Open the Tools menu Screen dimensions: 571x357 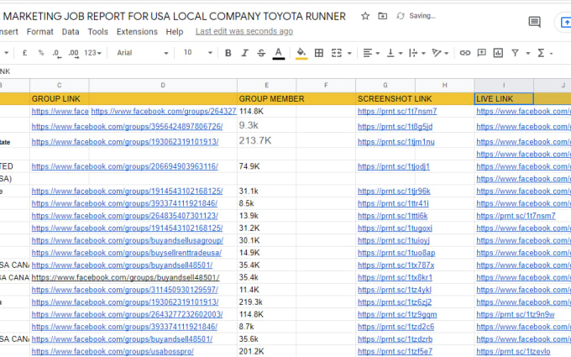[x=97, y=32]
